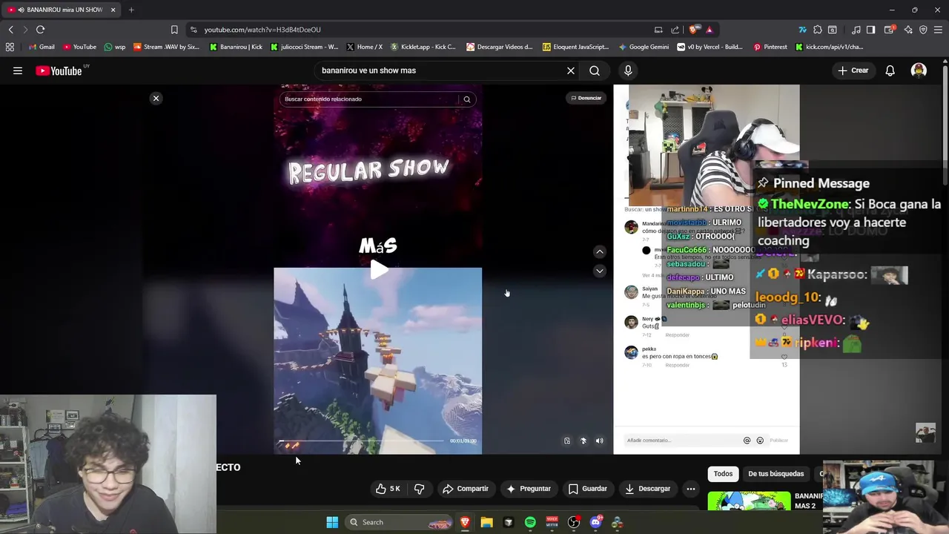Screen dimensions: 949x534
Task: Insert a mention with the @ icon
Action: (747, 441)
